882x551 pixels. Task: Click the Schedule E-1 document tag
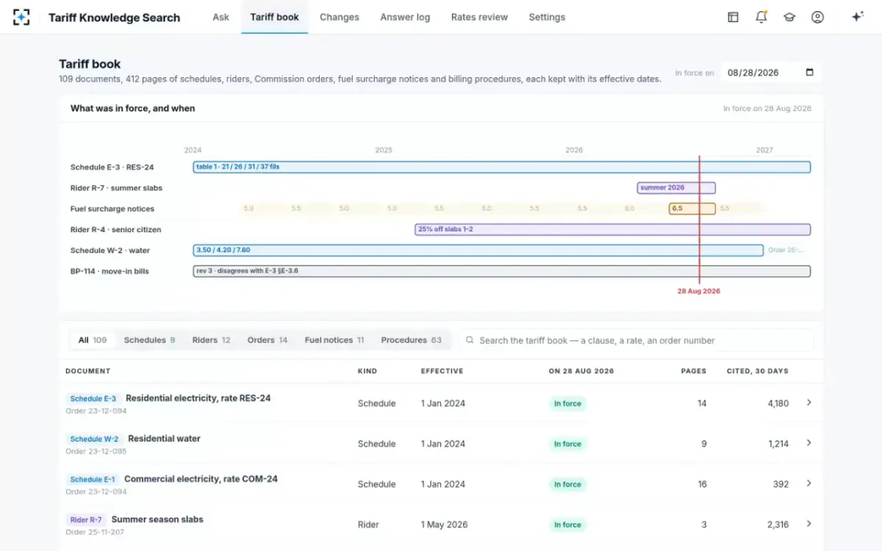pyautogui.click(x=92, y=480)
